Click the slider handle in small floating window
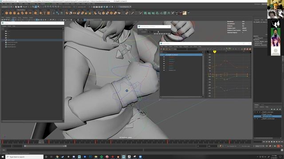The height and width of the screenshot is (159, 284). (x=158, y=32)
